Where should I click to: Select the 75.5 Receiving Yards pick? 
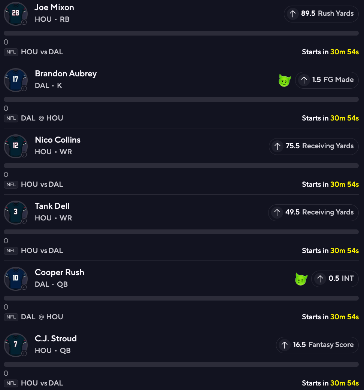[314, 146]
